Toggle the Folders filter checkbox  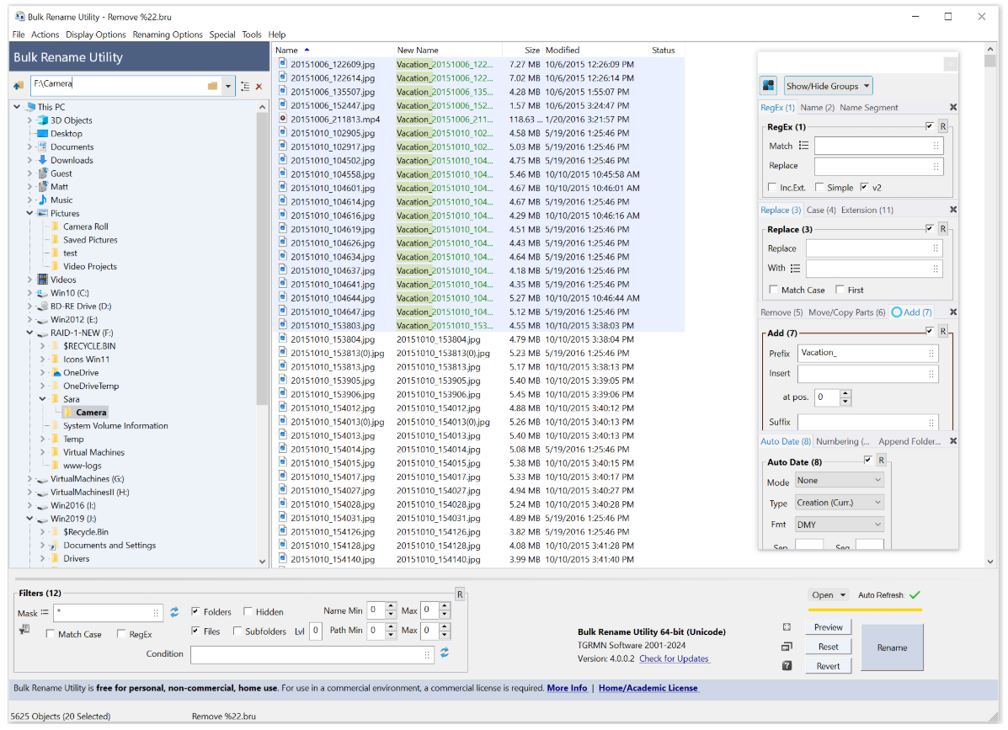[195, 611]
